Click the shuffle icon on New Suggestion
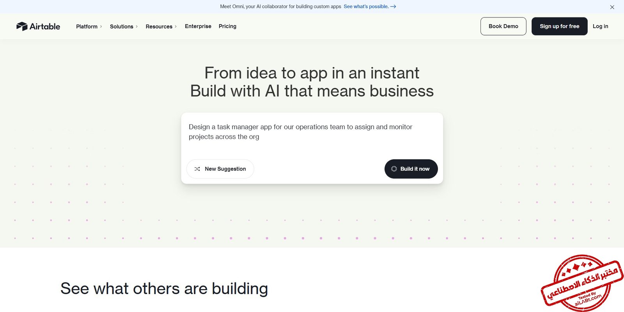This screenshot has height=312, width=624. tap(197, 169)
